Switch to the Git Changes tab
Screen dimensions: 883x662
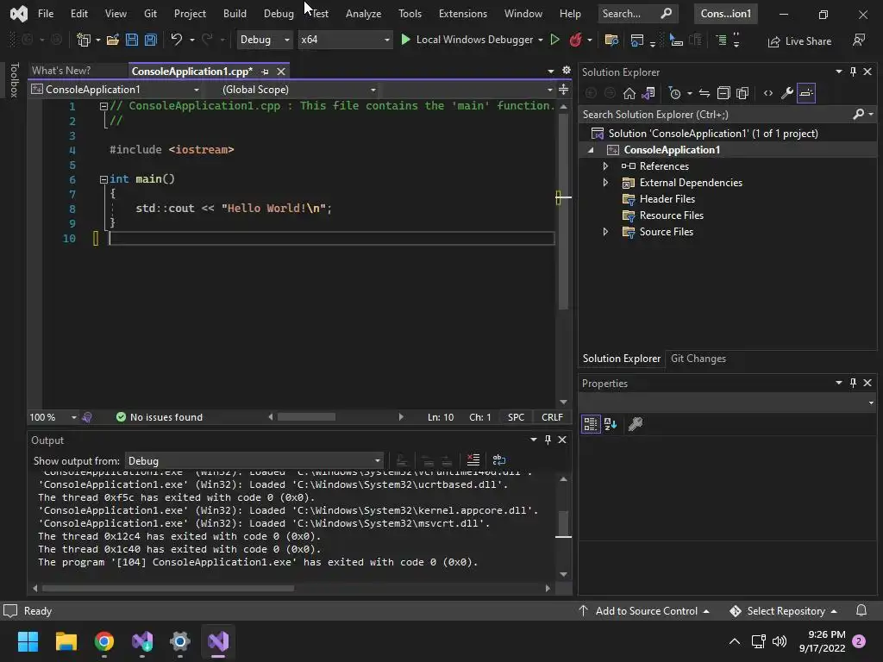698,359
